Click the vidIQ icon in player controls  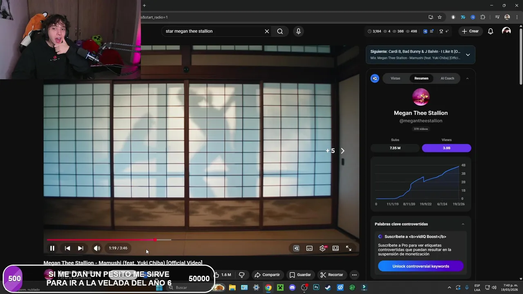pyautogui.click(x=296, y=248)
